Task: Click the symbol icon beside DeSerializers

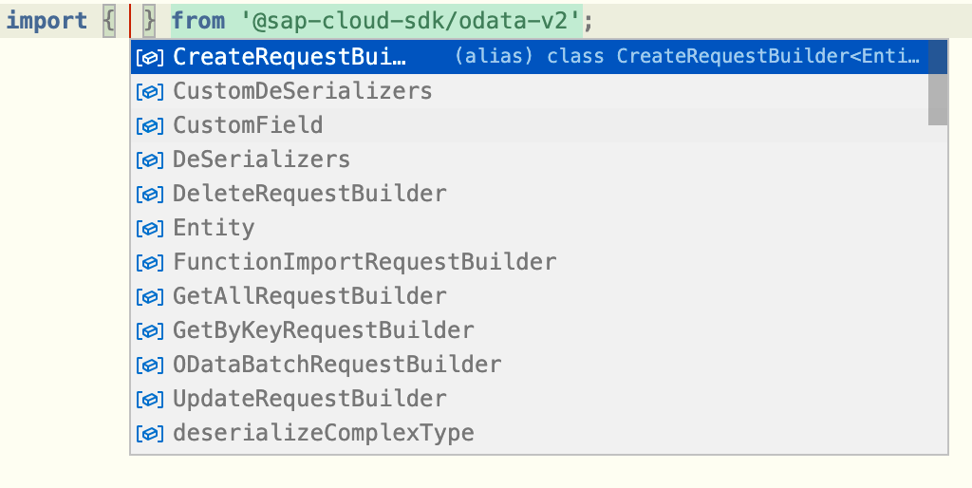Action: coord(150,160)
